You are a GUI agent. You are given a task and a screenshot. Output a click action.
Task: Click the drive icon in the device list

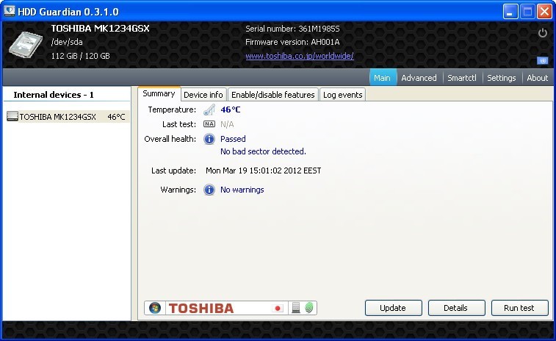coord(12,116)
